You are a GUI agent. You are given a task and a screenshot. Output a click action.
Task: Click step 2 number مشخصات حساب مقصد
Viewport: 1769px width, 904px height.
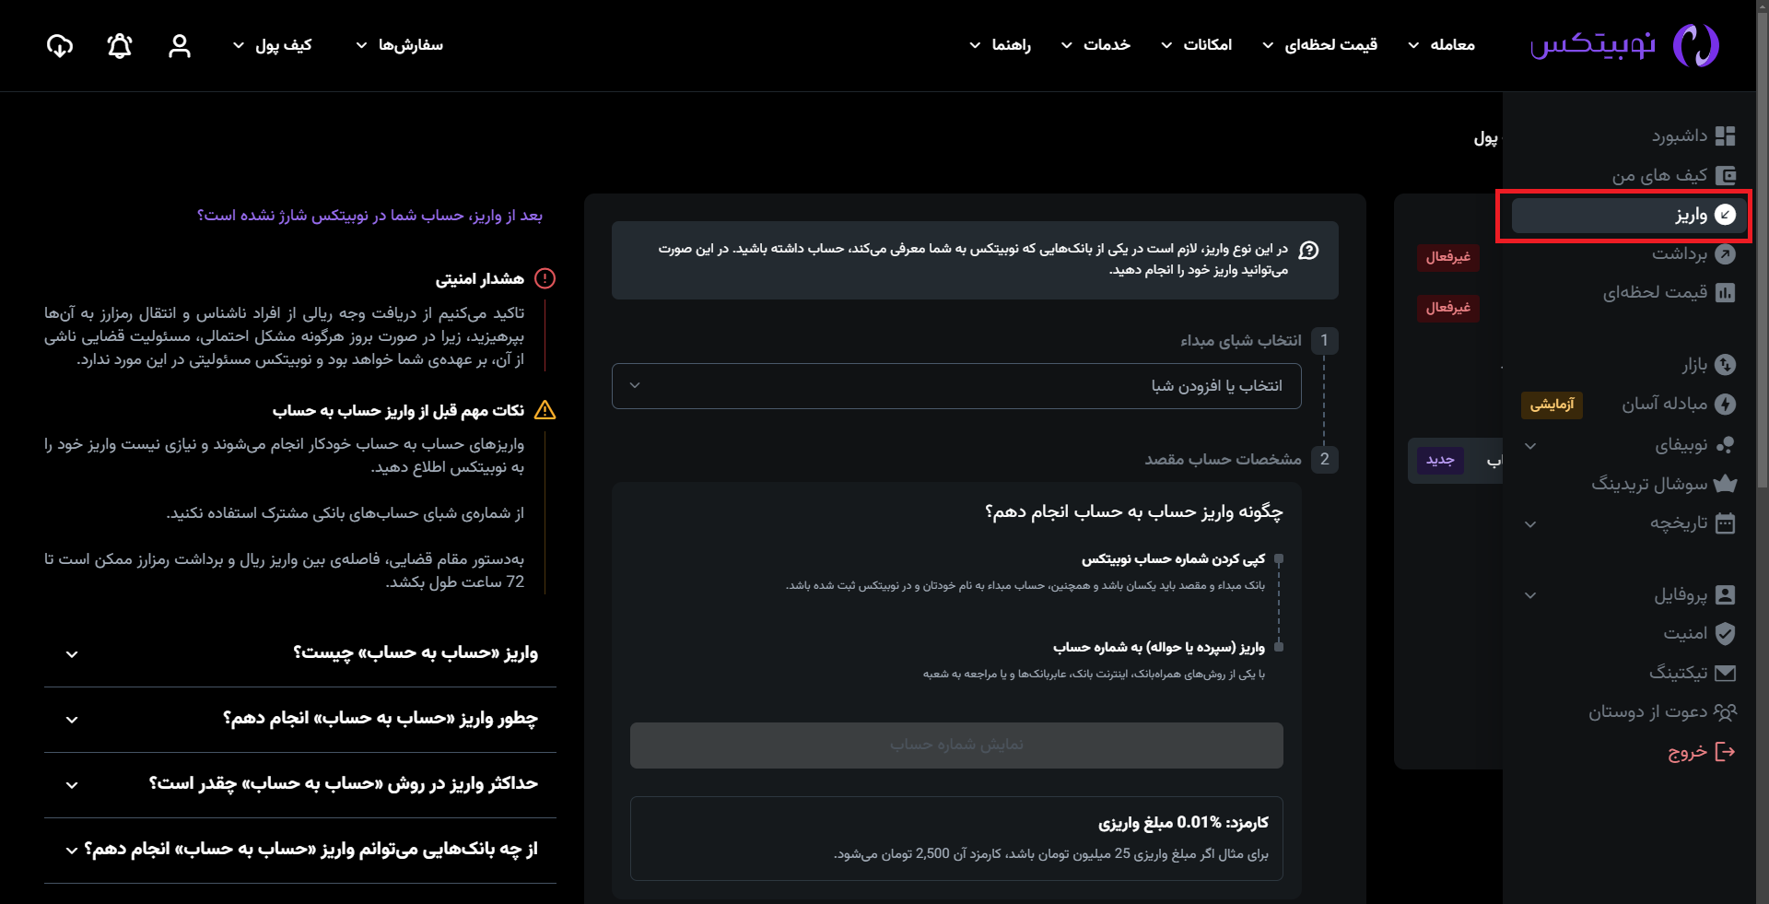click(1324, 459)
